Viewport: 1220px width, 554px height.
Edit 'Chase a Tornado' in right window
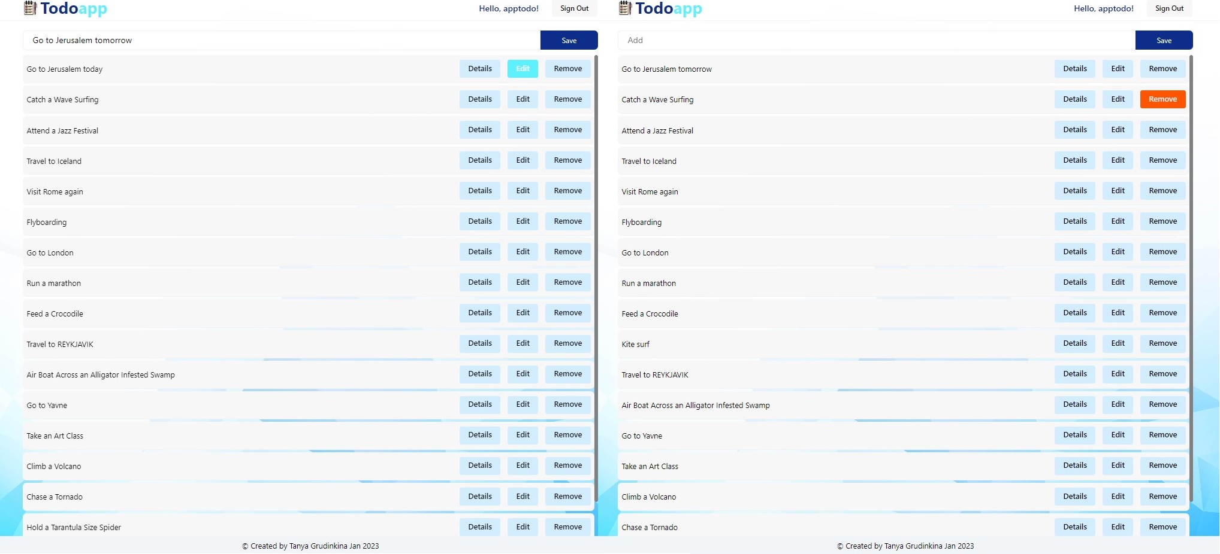click(x=1118, y=527)
